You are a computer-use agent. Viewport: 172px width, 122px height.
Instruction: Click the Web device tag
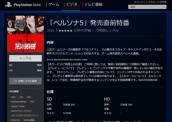coord(13,97)
